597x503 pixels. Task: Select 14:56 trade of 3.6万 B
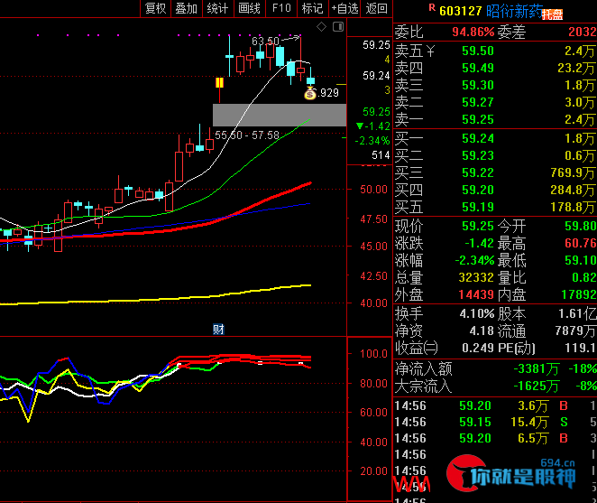[x=494, y=405]
